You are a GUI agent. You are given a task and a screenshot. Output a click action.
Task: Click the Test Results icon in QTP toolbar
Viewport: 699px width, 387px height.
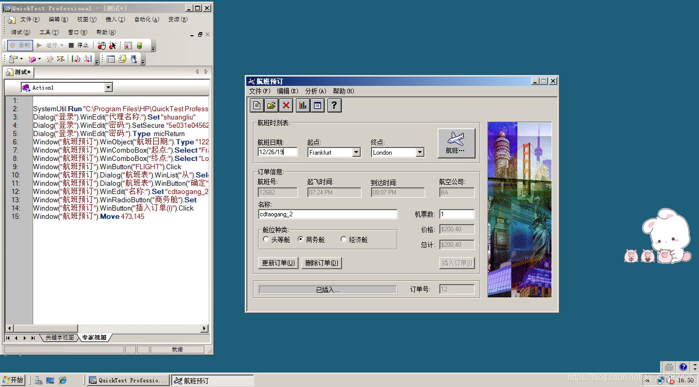[128, 46]
